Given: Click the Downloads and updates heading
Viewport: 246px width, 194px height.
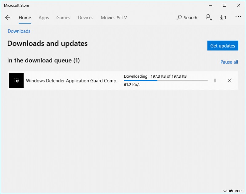Looking at the screenshot, I should click(x=47, y=43).
